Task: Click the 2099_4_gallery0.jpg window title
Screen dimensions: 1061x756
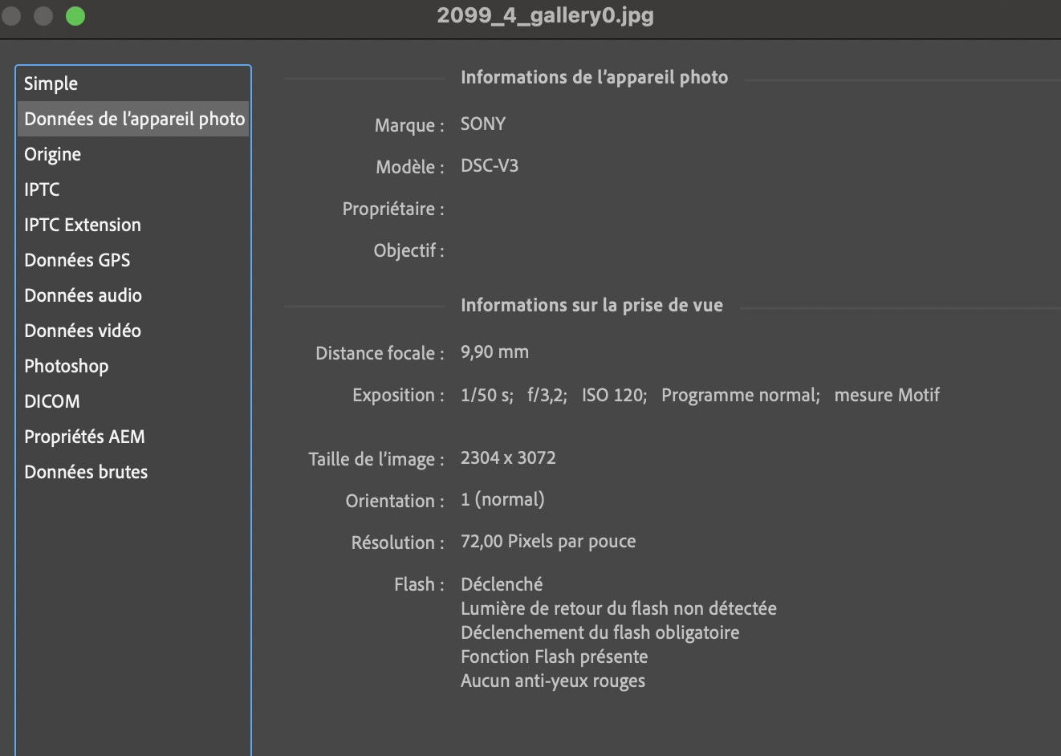Action: (545, 15)
